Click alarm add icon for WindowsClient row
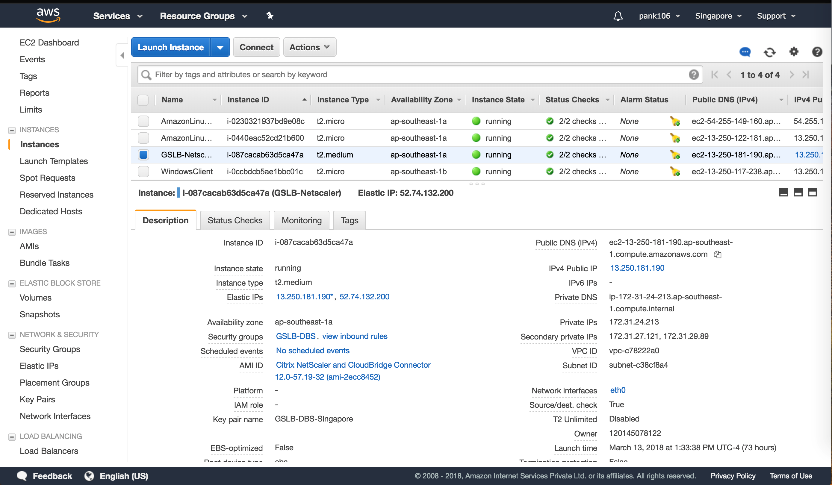 [675, 172]
